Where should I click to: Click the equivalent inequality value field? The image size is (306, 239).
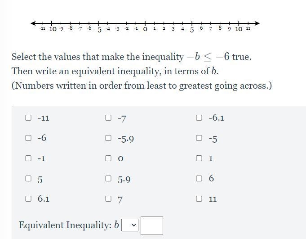(152, 225)
